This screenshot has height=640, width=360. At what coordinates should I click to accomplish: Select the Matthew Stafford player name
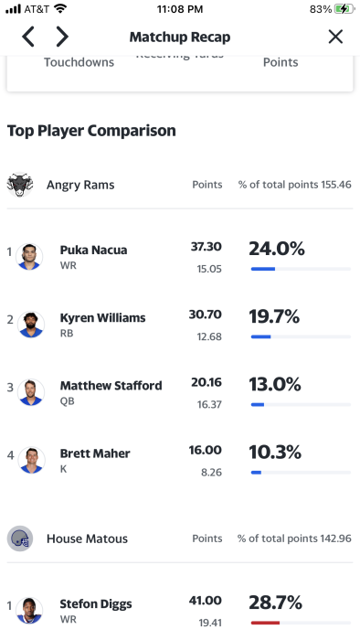[111, 385]
